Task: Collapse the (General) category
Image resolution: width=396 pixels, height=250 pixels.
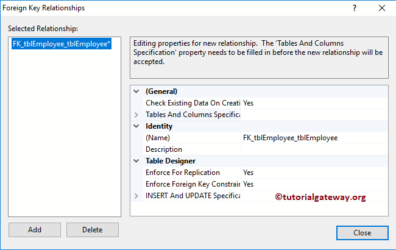Action: click(x=136, y=91)
